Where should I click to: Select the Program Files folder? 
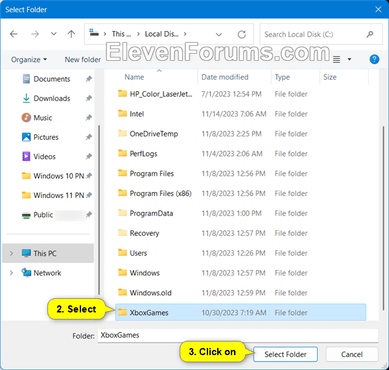tap(152, 173)
